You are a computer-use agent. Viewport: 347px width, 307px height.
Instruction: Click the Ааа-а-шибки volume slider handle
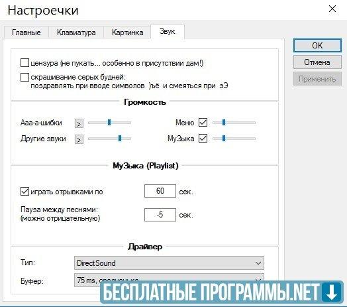click(x=109, y=123)
